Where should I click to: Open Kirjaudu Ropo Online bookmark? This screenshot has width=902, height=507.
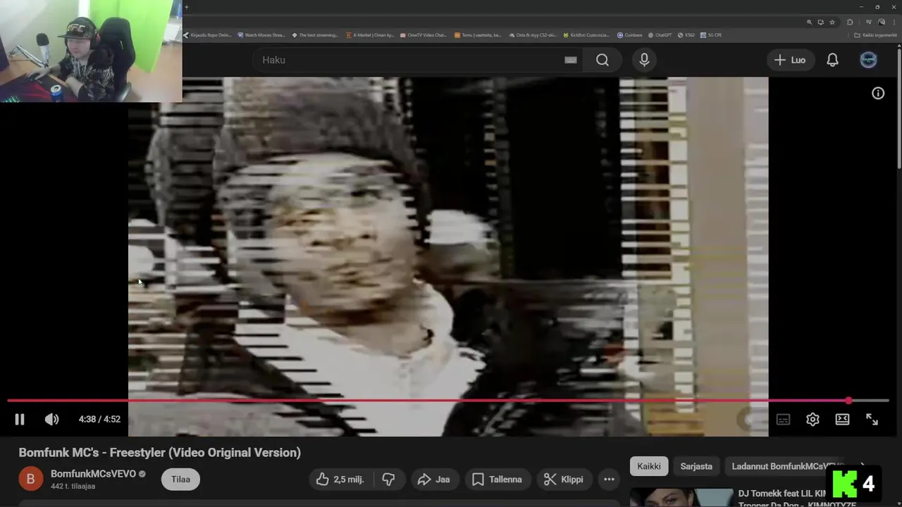point(207,35)
